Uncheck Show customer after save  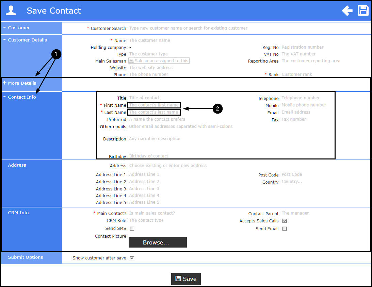click(x=132, y=258)
